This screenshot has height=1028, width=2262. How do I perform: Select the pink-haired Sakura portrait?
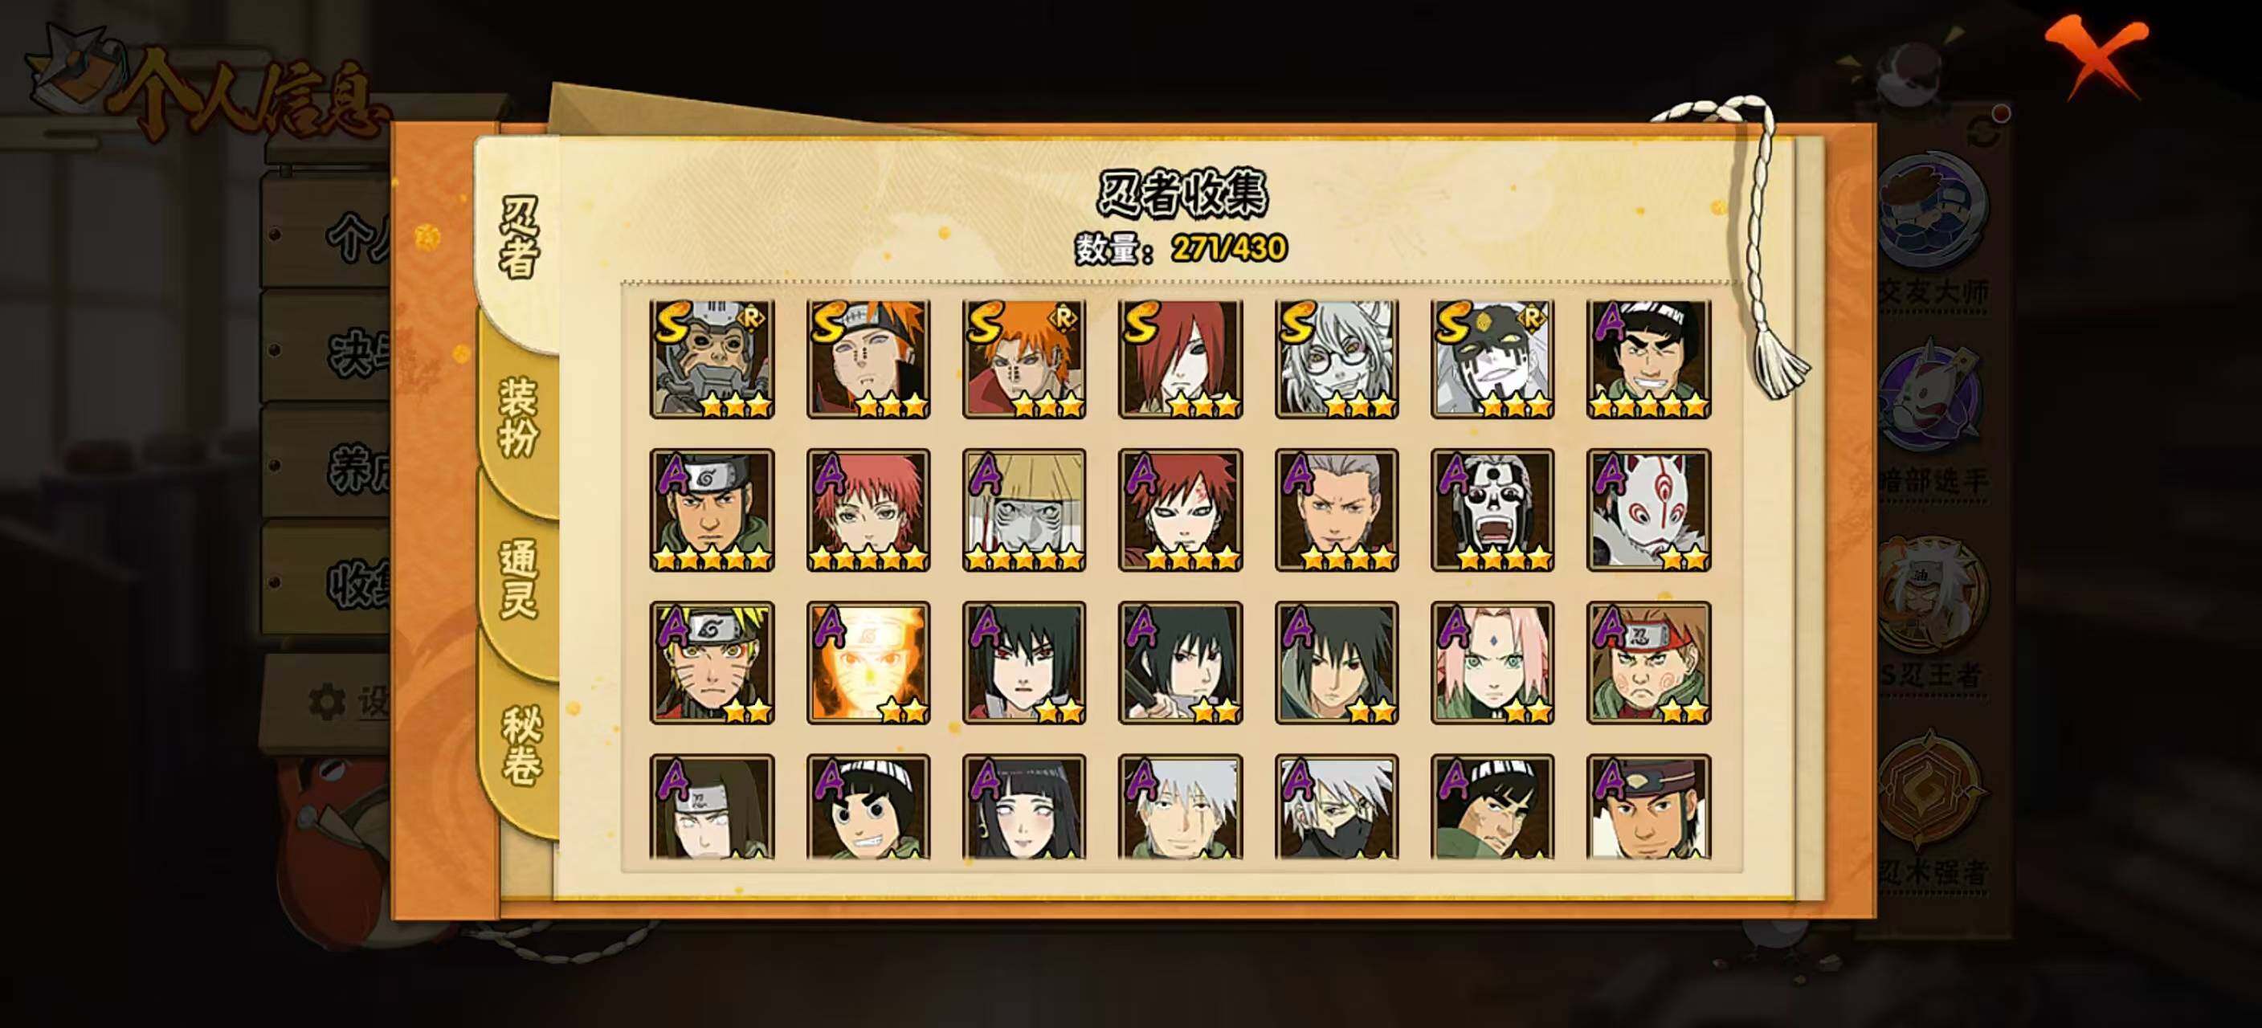coord(1492,663)
